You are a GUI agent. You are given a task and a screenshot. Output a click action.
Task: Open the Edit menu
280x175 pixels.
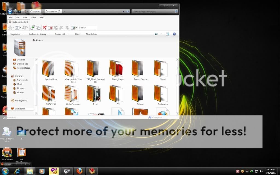(x=17, y=17)
